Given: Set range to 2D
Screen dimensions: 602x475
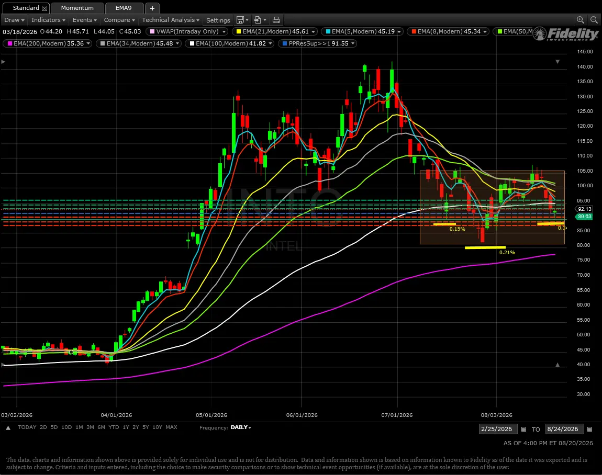Looking at the screenshot, I should pos(43,427).
